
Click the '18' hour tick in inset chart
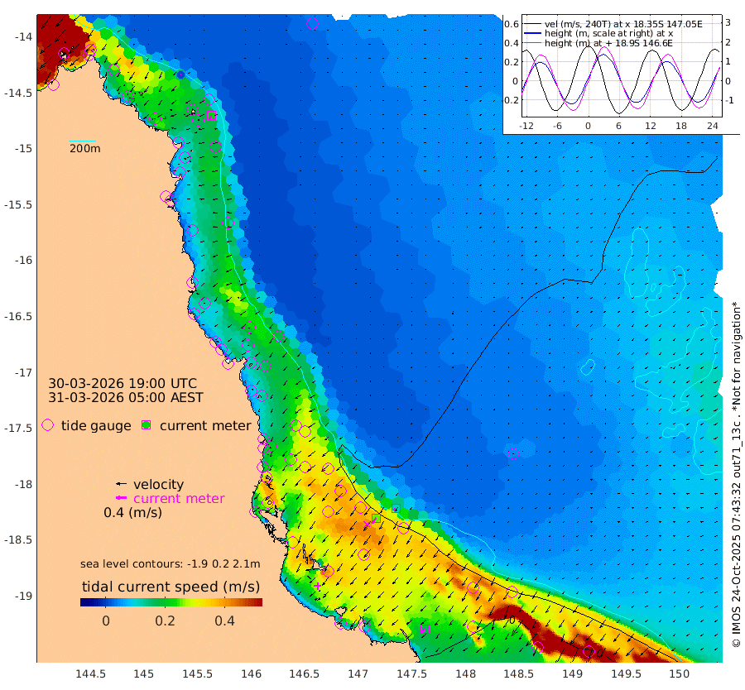point(681,126)
